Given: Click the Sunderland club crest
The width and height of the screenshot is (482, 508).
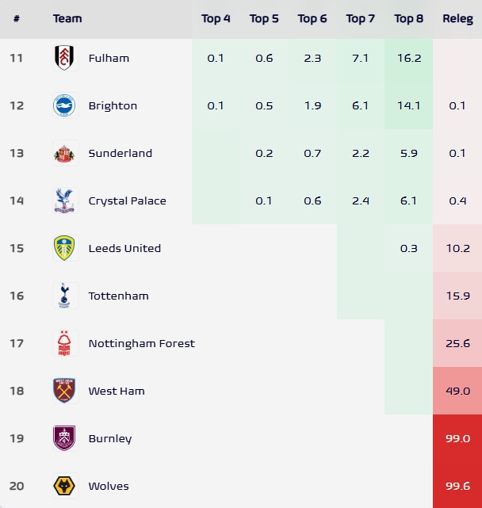Looking at the screenshot, I should pos(64,153).
